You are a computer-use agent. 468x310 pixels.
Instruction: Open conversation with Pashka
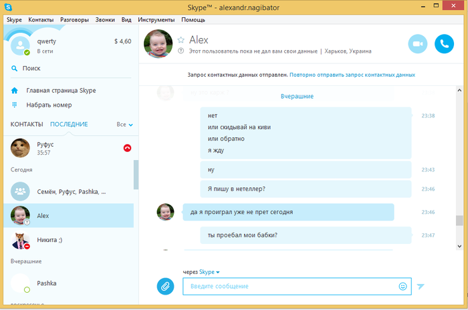(68, 283)
